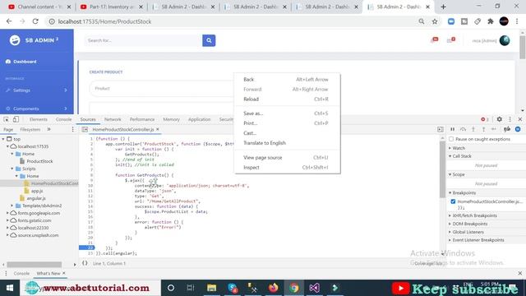The height and width of the screenshot is (296, 526).
Task: Click the Windows Start button
Action: [10, 288]
